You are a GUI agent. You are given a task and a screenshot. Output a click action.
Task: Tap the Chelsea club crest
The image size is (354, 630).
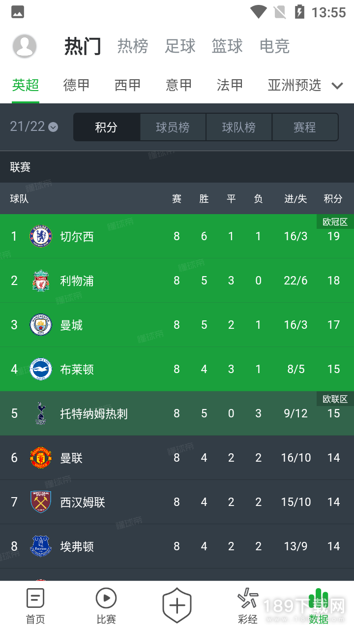tap(41, 236)
